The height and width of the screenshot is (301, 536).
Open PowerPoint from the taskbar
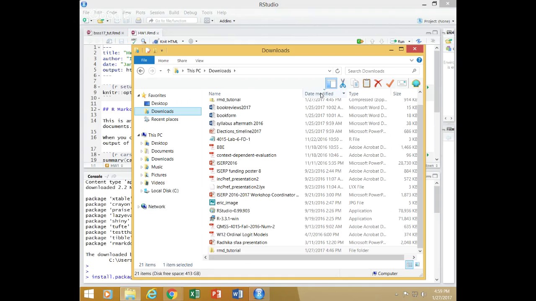[x=216, y=294]
